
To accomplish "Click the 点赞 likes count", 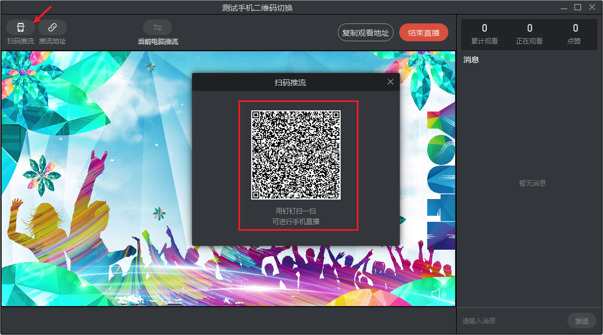I will coord(575,34).
